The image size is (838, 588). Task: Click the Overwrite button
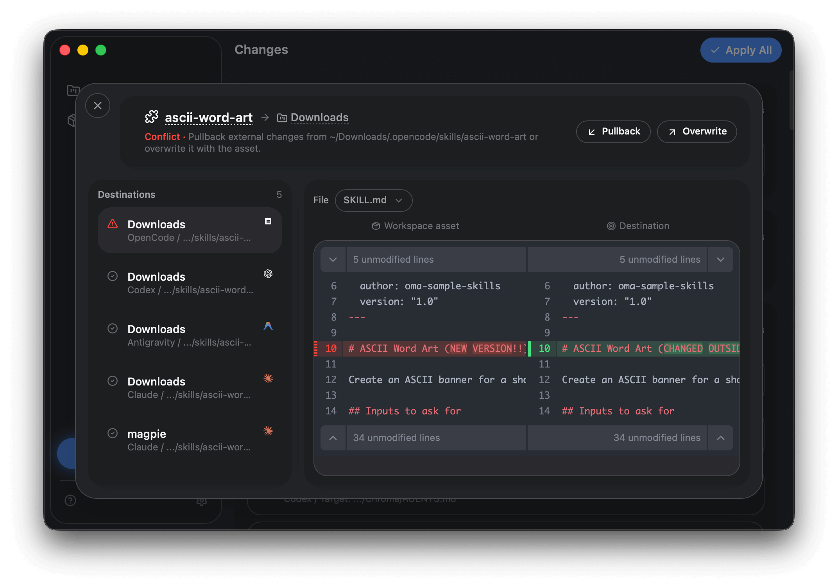pos(697,131)
